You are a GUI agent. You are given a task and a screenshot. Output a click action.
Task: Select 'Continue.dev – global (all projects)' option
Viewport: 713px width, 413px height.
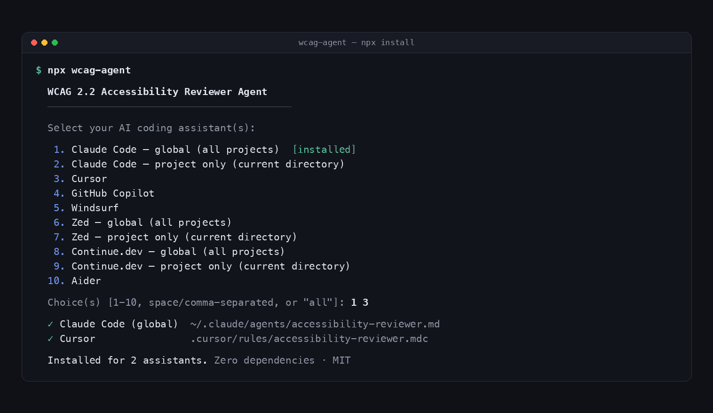click(178, 252)
